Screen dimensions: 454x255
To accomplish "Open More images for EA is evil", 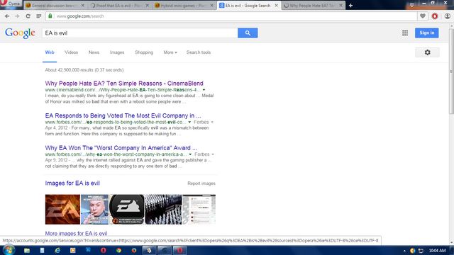I will pos(76,233).
